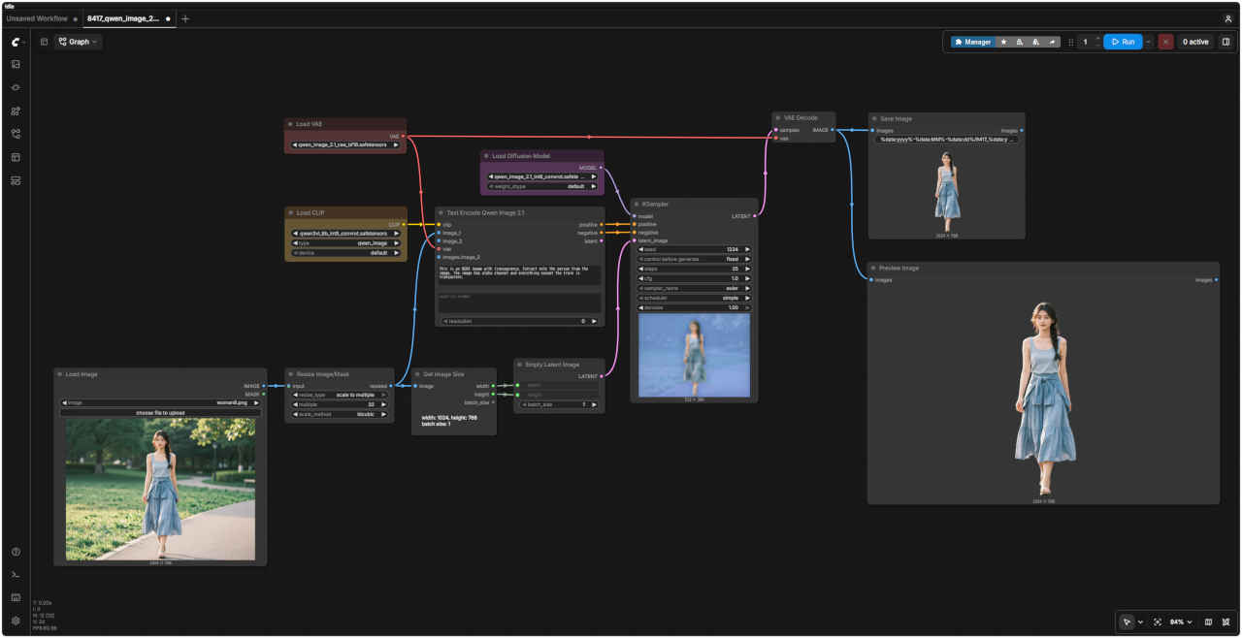Toggle link visibility icon in canvas toolbar
Image resolution: width=1242 pixels, height=638 pixels.
click(1226, 622)
